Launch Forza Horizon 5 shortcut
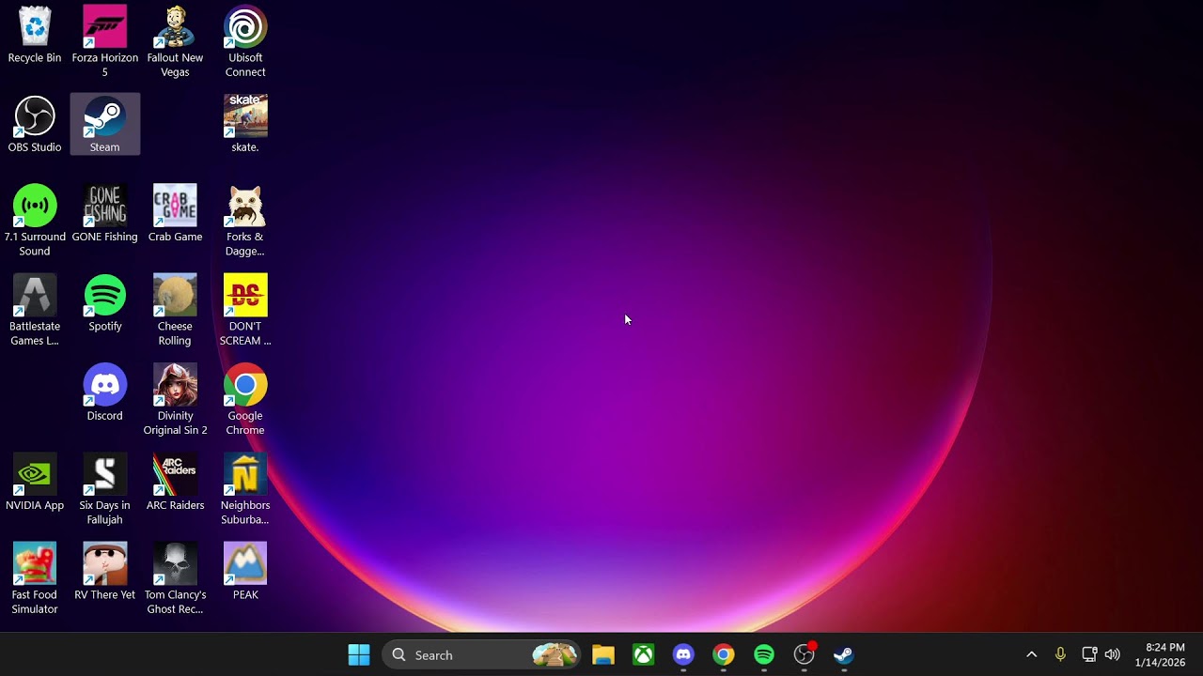Viewport: 1203px width, 676px height. pyautogui.click(x=104, y=41)
